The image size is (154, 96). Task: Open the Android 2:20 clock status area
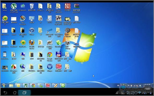pyautogui.click(x=132, y=93)
